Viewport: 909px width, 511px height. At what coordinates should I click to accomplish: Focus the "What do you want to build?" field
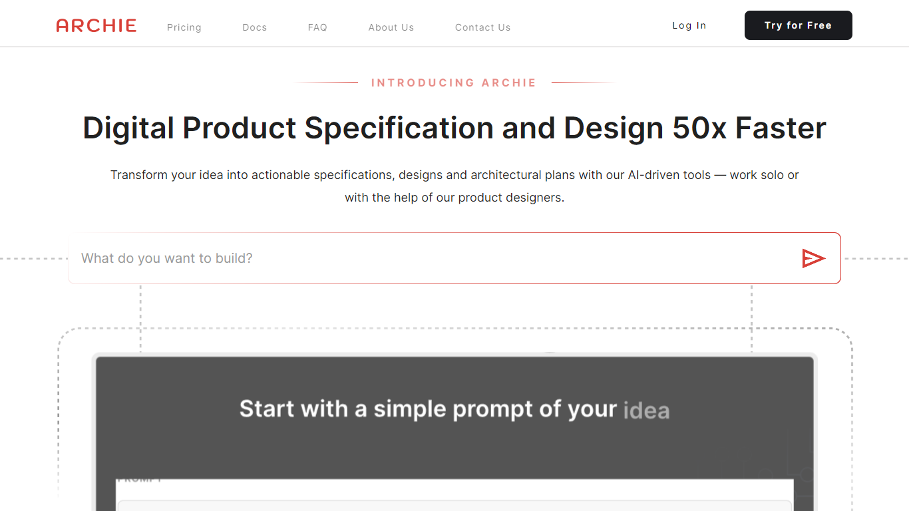click(433, 258)
